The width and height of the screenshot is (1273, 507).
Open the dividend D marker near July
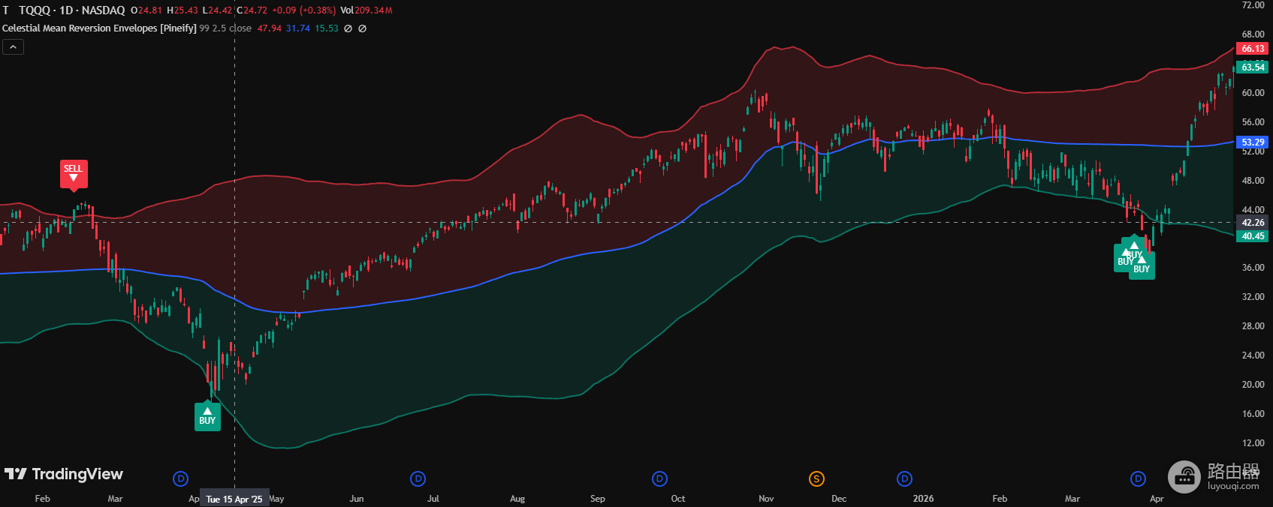pyautogui.click(x=418, y=478)
